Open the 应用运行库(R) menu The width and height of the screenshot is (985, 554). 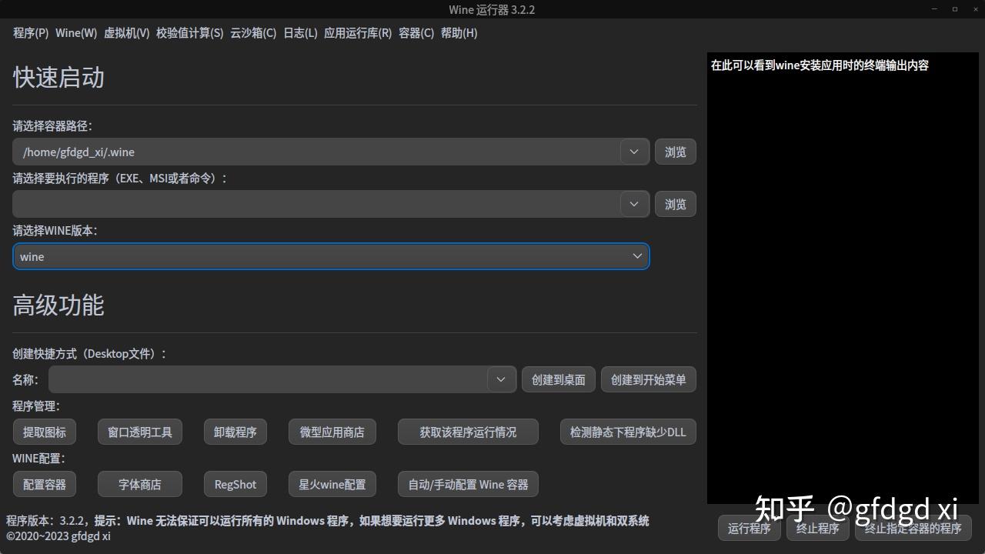(x=357, y=33)
